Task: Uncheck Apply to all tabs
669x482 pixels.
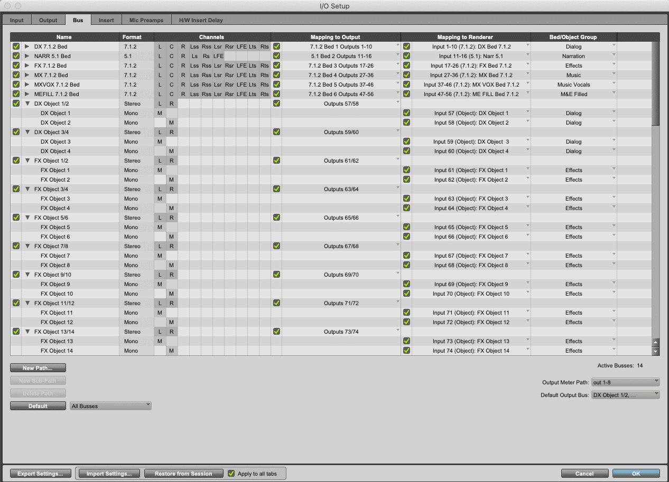Action: (231, 474)
